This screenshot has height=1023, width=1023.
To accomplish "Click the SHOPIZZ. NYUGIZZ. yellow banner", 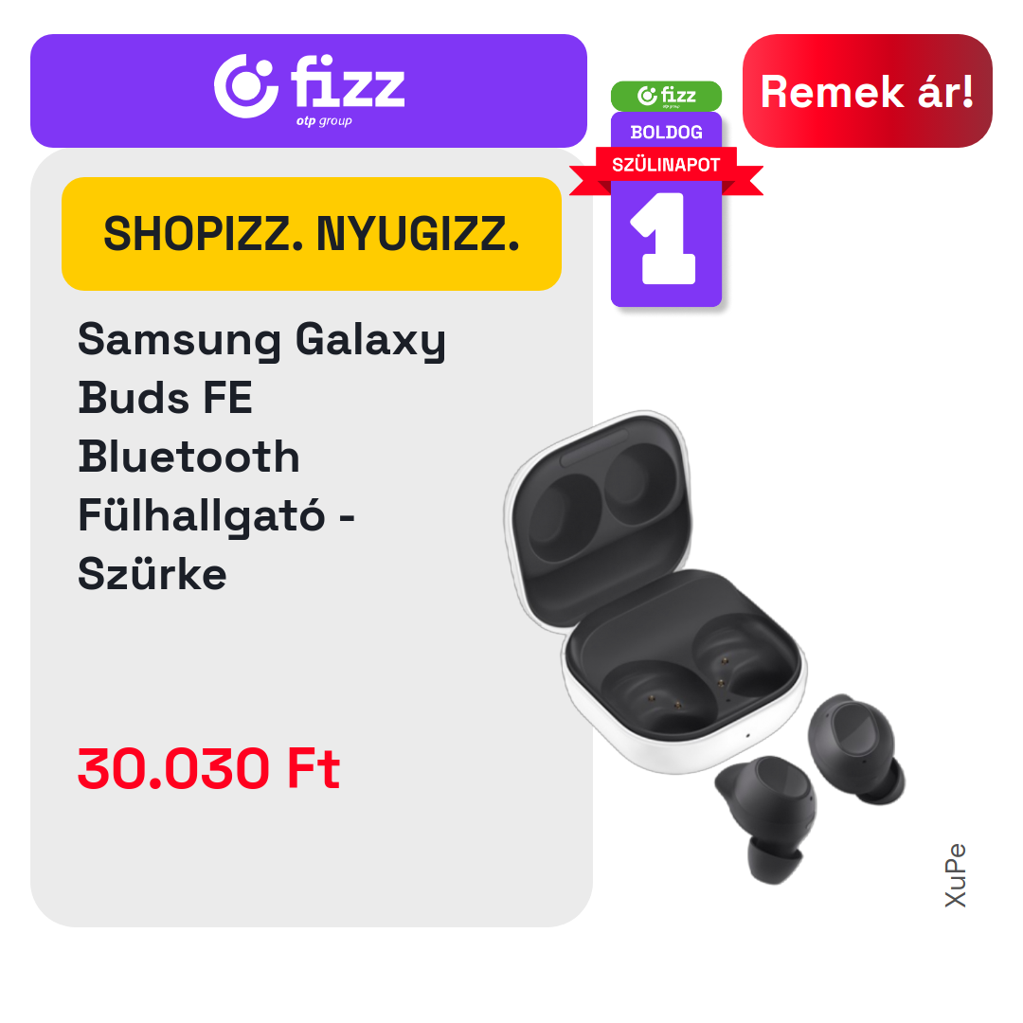I will click(312, 234).
